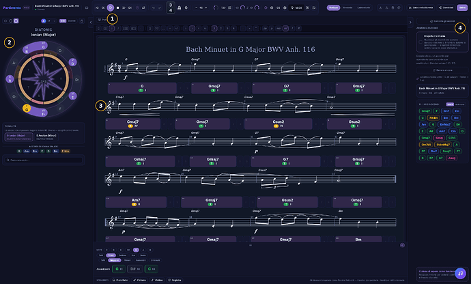
Task: Choose the E Aeolian (Minor) key option
Action: click(x=47, y=137)
